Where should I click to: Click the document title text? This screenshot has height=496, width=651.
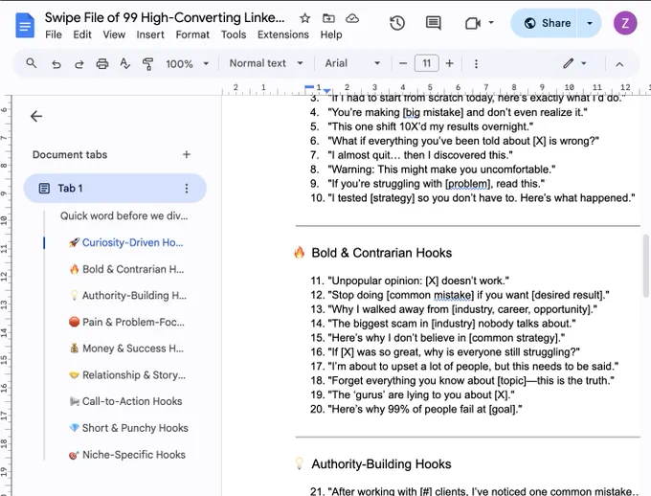coord(165,17)
